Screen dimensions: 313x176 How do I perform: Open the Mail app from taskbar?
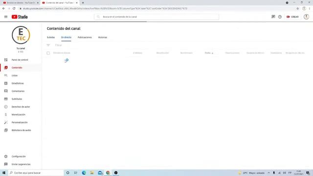100,173
